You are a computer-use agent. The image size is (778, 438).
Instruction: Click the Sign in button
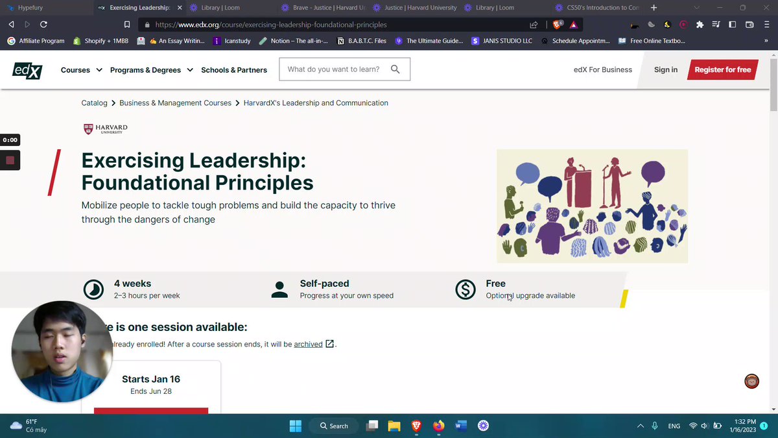(x=666, y=69)
